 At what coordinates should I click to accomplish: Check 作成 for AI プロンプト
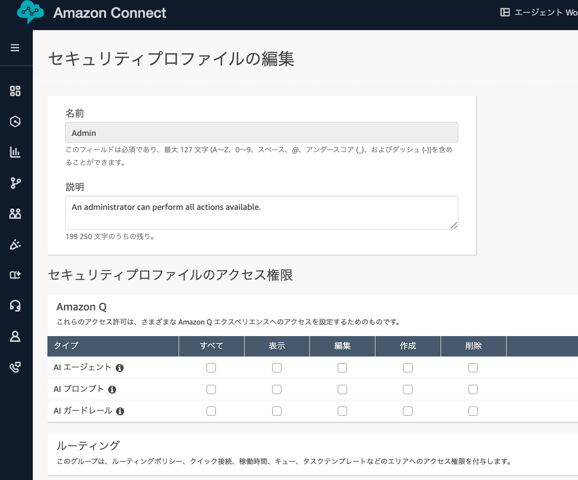pyautogui.click(x=408, y=389)
